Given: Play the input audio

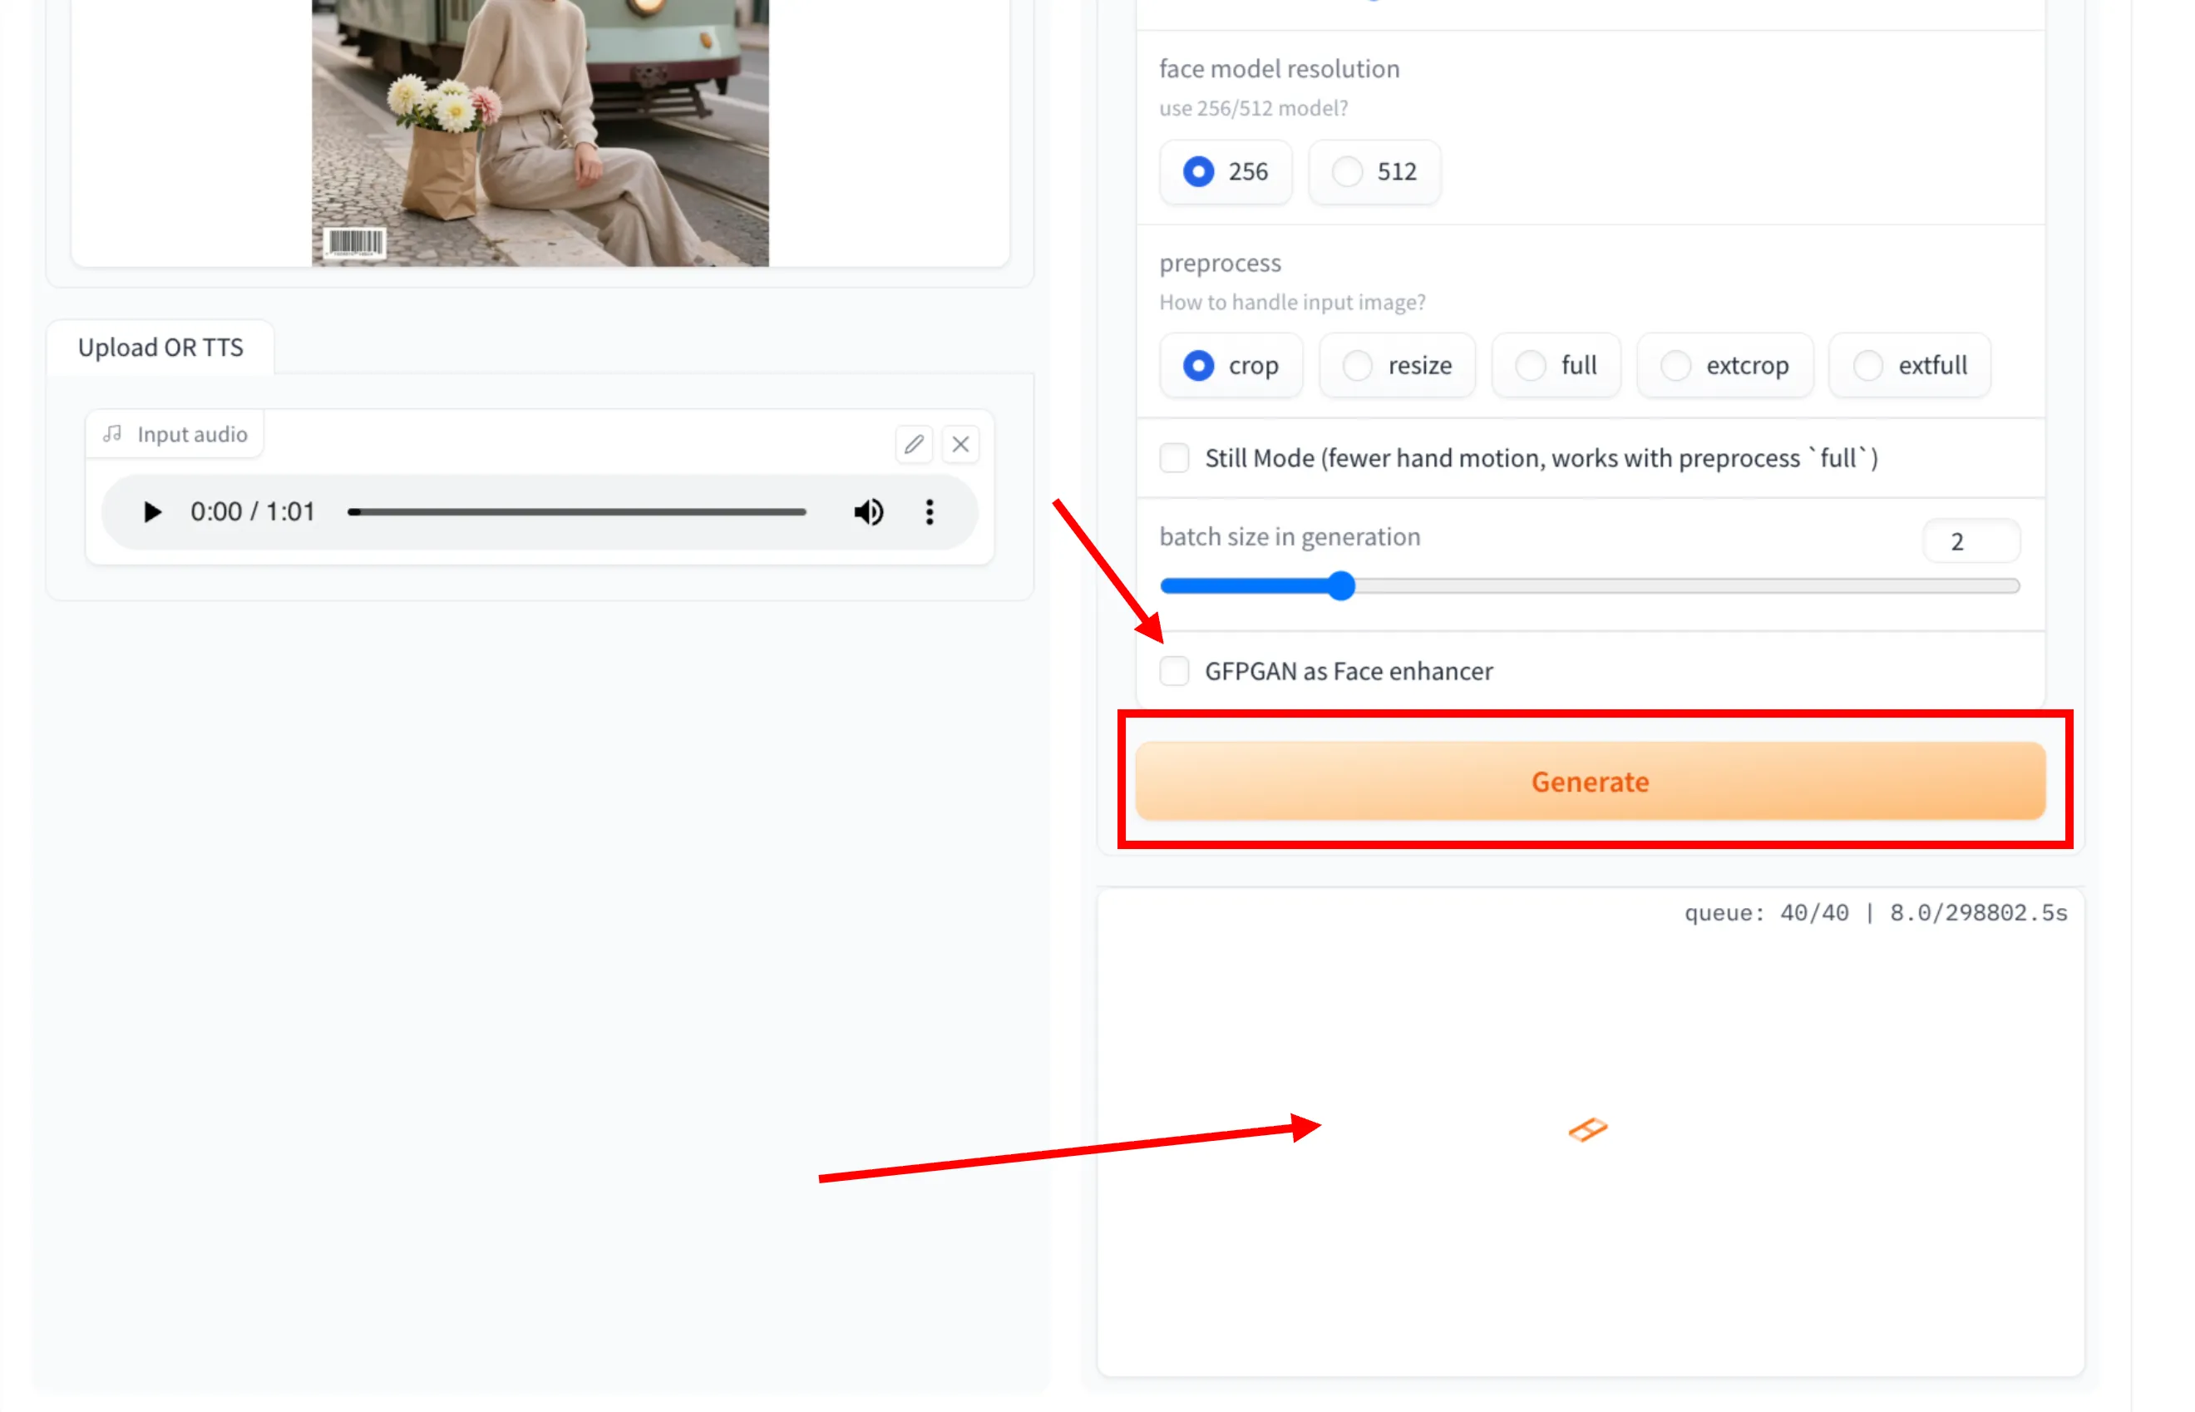Looking at the screenshot, I should coord(152,511).
